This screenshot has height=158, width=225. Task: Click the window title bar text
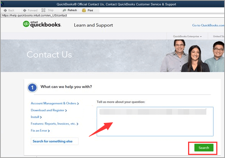[116, 4]
